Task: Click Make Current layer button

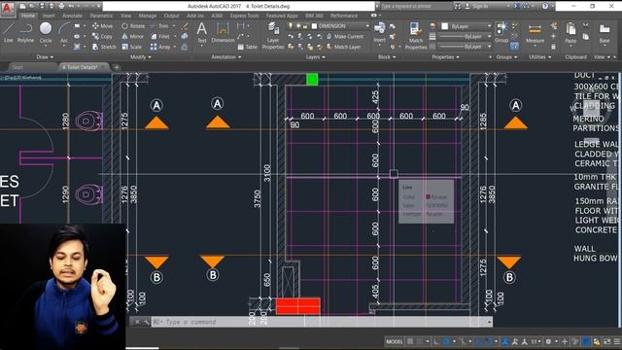Action: [x=345, y=36]
